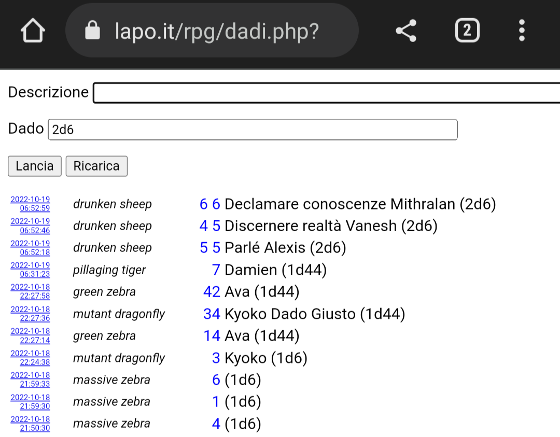Tap the browser home icon
Image resolution: width=560 pixels, height=437 pixels.
coord(33,32)
